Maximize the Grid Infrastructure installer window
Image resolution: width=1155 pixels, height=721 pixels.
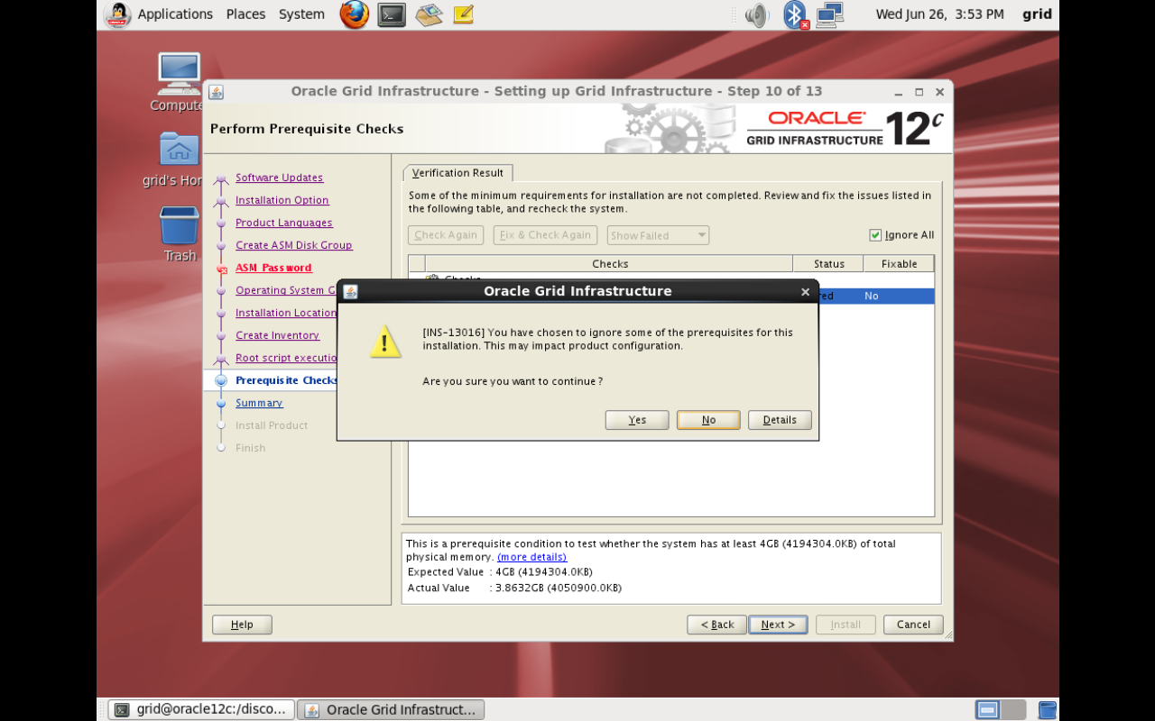click(919, 92)
